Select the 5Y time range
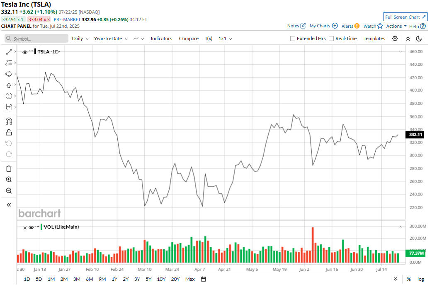 148,279
